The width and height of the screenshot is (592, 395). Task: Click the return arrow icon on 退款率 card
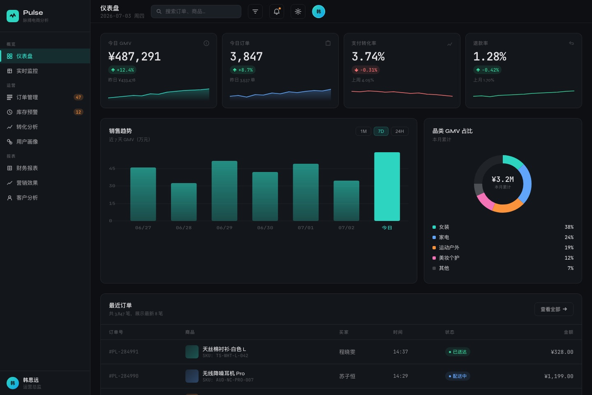[x=571, y=43]
